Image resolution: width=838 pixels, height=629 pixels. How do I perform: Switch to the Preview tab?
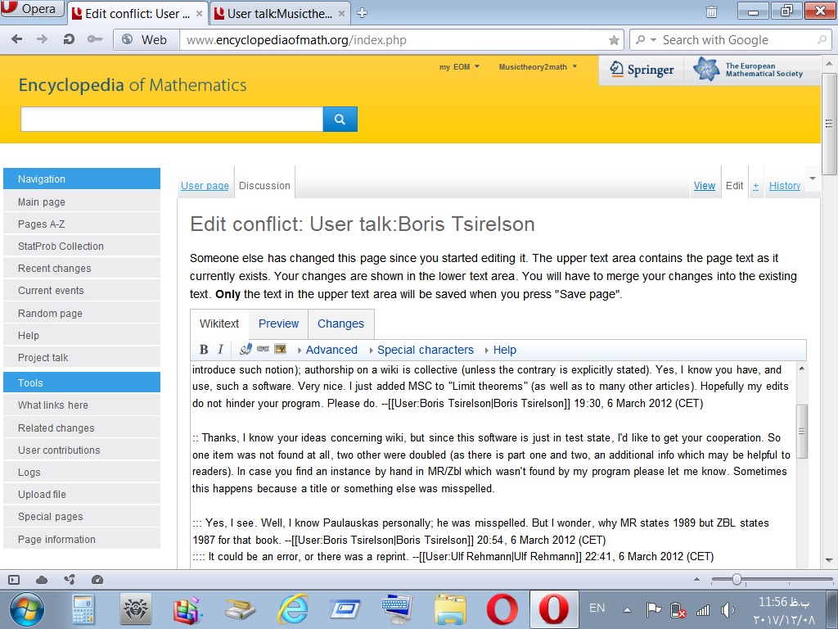pos(278,324)
